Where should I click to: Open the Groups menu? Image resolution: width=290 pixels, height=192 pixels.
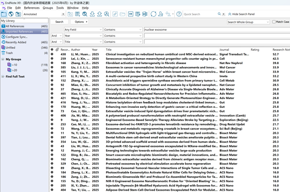(48, 8)
